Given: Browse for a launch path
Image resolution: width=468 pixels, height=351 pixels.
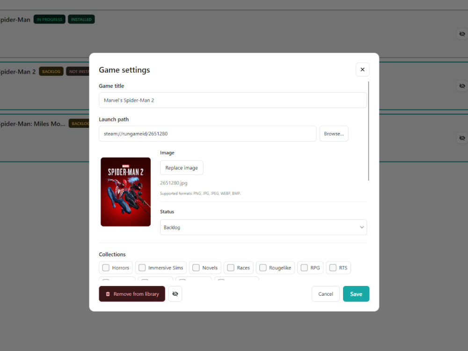Looking at the screenshot, I should pyautogui.click(x=334, y=134).
